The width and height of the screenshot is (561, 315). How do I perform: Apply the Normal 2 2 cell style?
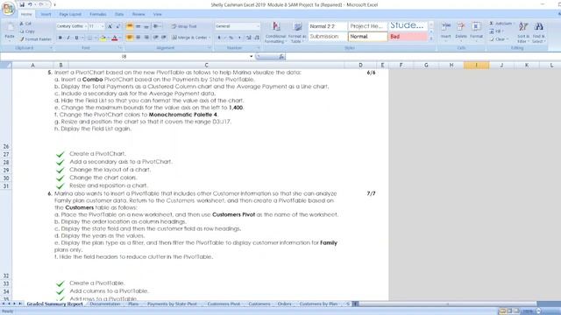(327, 26)
